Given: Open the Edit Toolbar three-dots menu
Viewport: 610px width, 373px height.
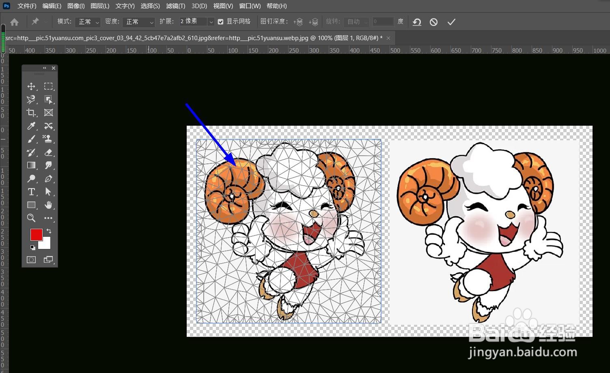Looking at the screenshot, I should [x=48, y=218].
